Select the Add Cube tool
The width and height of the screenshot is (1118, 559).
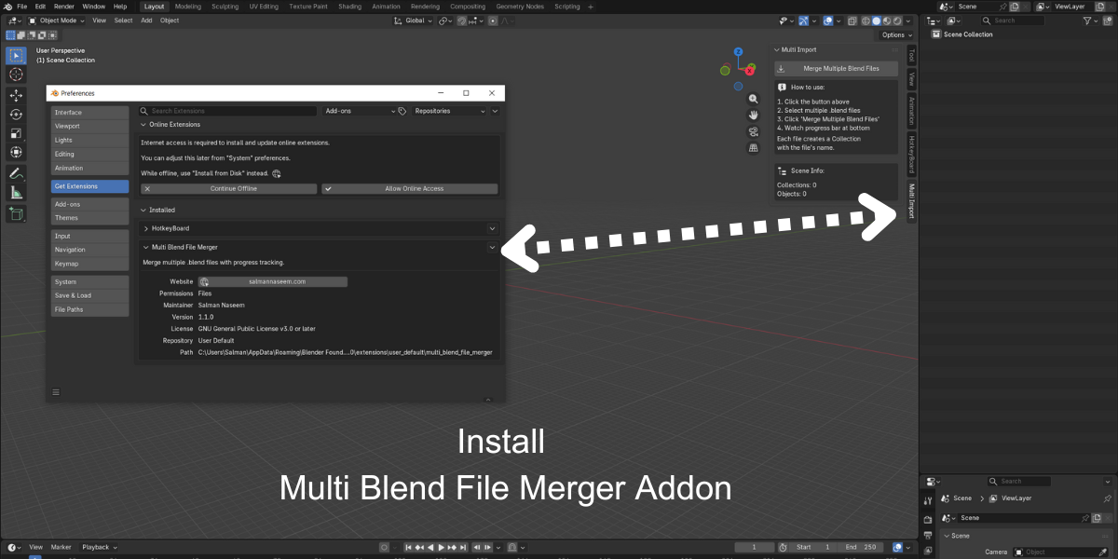click(16, 213)
